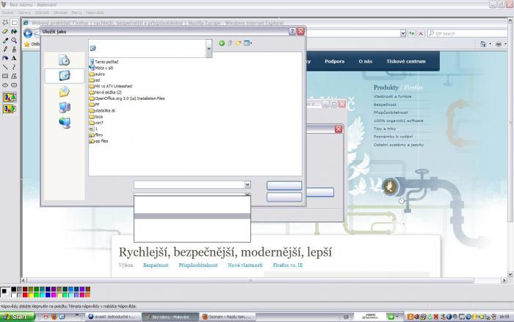The height and width of the screenshot is (322, 514).
Task: Click the Tiskové centrum tab on the webpage
Action: (x=406, y=61)
